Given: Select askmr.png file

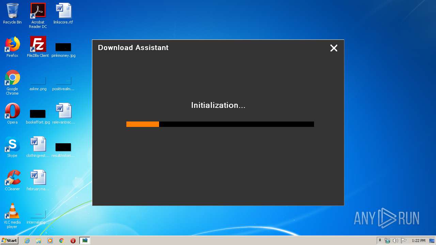Looking at the screenshot, I should tap(38, 83).
